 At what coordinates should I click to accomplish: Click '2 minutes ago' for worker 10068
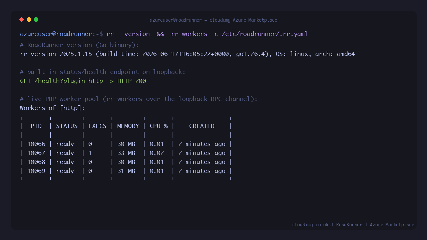(x=202, y=162)
